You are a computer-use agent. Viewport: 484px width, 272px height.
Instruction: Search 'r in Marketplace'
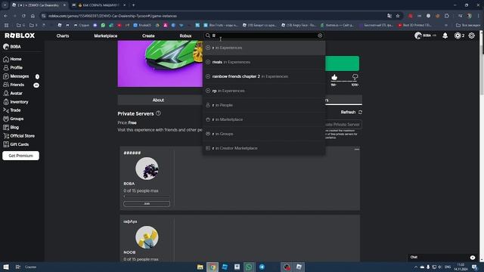pyautogui.click(x=264, y=119)
